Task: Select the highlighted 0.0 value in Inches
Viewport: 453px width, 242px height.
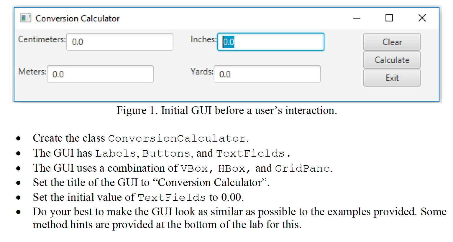Action: 229,42
